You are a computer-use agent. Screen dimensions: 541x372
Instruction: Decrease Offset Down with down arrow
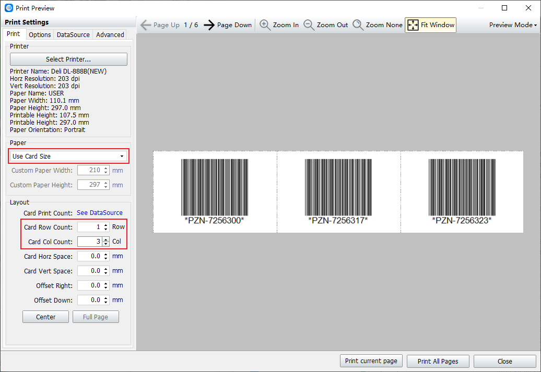[106, 303]
